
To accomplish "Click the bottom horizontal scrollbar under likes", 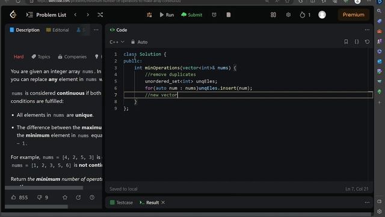I will [36, 207].
